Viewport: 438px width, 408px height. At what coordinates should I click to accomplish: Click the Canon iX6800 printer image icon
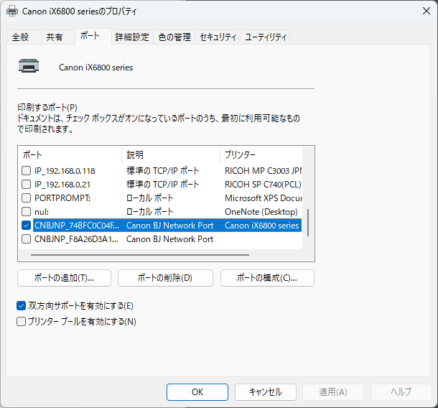[29, 67]
